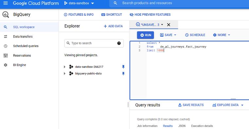Image resolution: width=249 pixels, height=129 pixels.
Task: Open the SAVE dropdown arrow
Action: 175,35
